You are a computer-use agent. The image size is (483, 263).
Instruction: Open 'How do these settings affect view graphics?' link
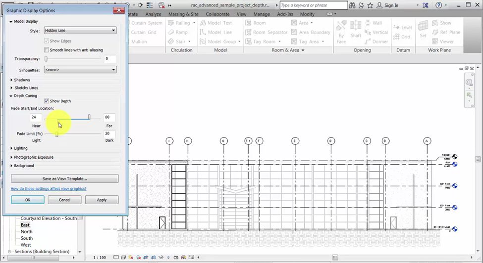pyautogui.click(x=49, y=189)
